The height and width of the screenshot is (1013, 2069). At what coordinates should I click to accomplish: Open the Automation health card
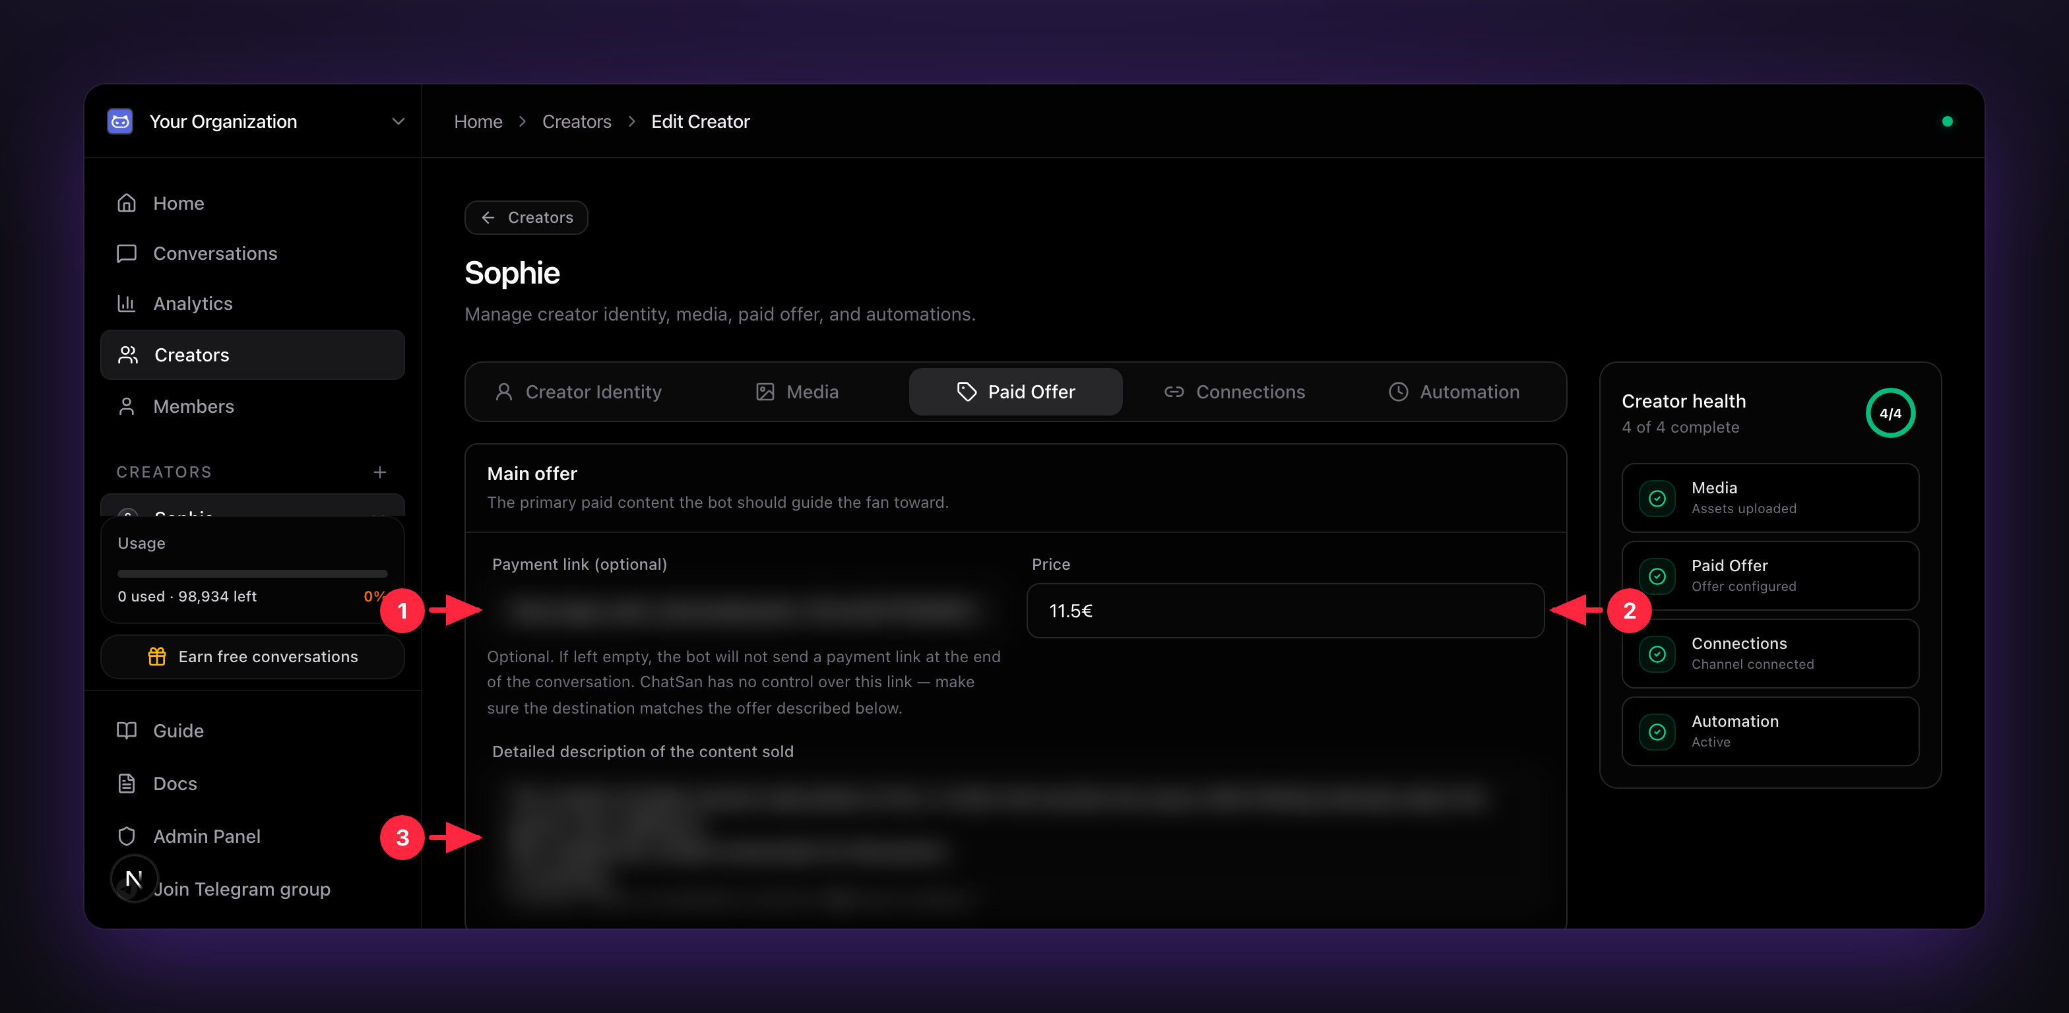pyautogui.click(x=1769, y=731)
